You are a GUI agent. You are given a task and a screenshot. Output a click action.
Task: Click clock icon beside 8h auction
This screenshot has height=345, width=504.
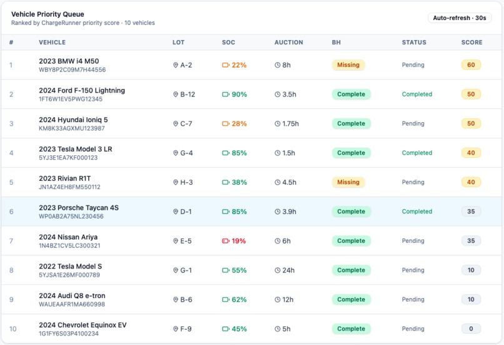tap(278, 65)
